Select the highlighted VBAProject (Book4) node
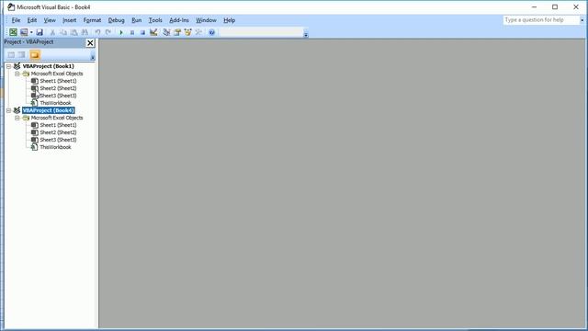588x331 pixels. pos(49,110)
